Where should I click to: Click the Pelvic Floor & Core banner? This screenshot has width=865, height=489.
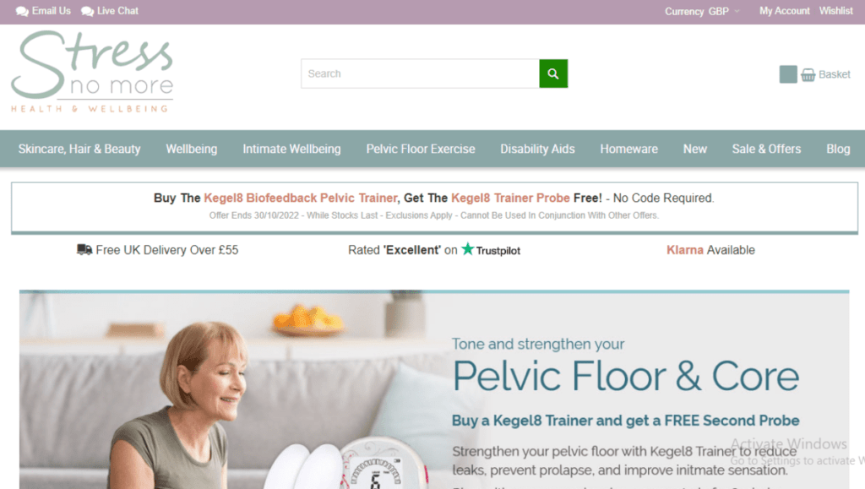tap(434, 389)
